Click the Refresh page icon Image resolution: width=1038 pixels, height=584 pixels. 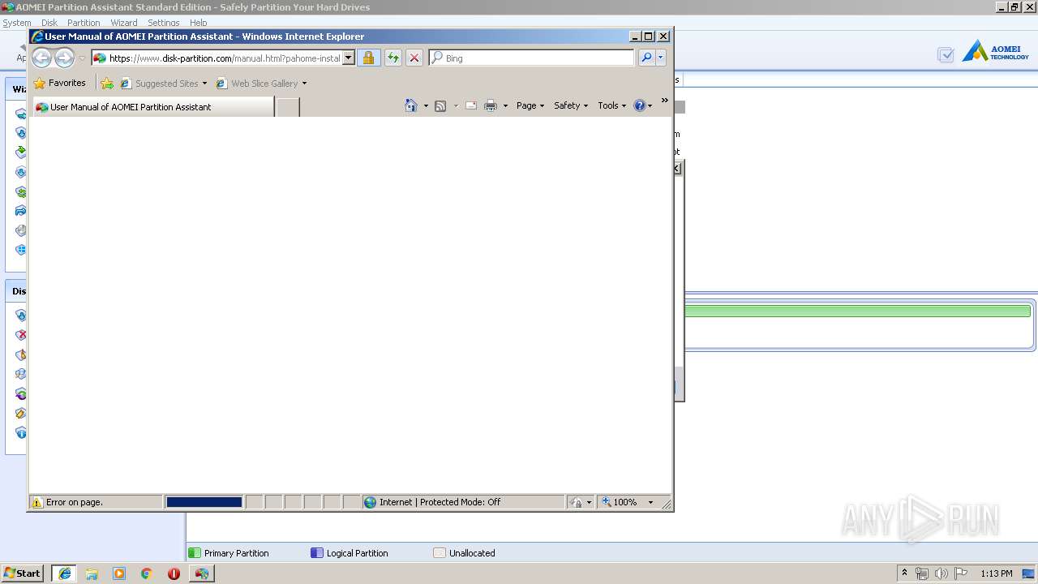click(x=393, y=58)
